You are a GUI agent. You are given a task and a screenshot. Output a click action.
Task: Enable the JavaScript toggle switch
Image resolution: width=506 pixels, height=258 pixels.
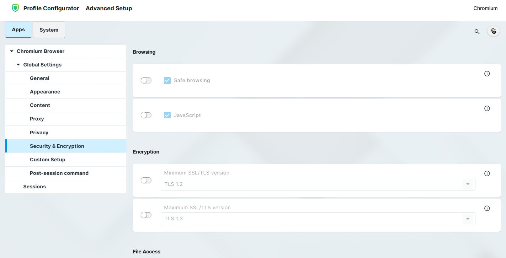[x=146, y=115]
